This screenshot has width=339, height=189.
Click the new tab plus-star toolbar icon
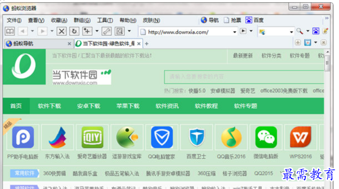(x=87, y=32)
